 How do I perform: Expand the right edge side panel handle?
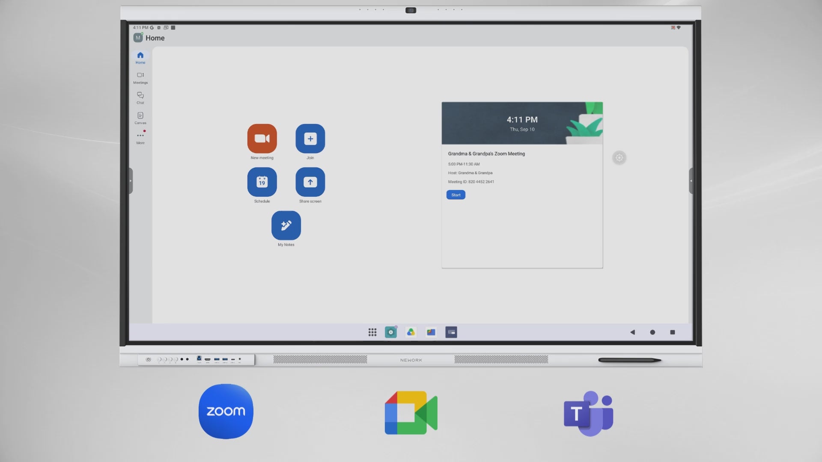691,181
